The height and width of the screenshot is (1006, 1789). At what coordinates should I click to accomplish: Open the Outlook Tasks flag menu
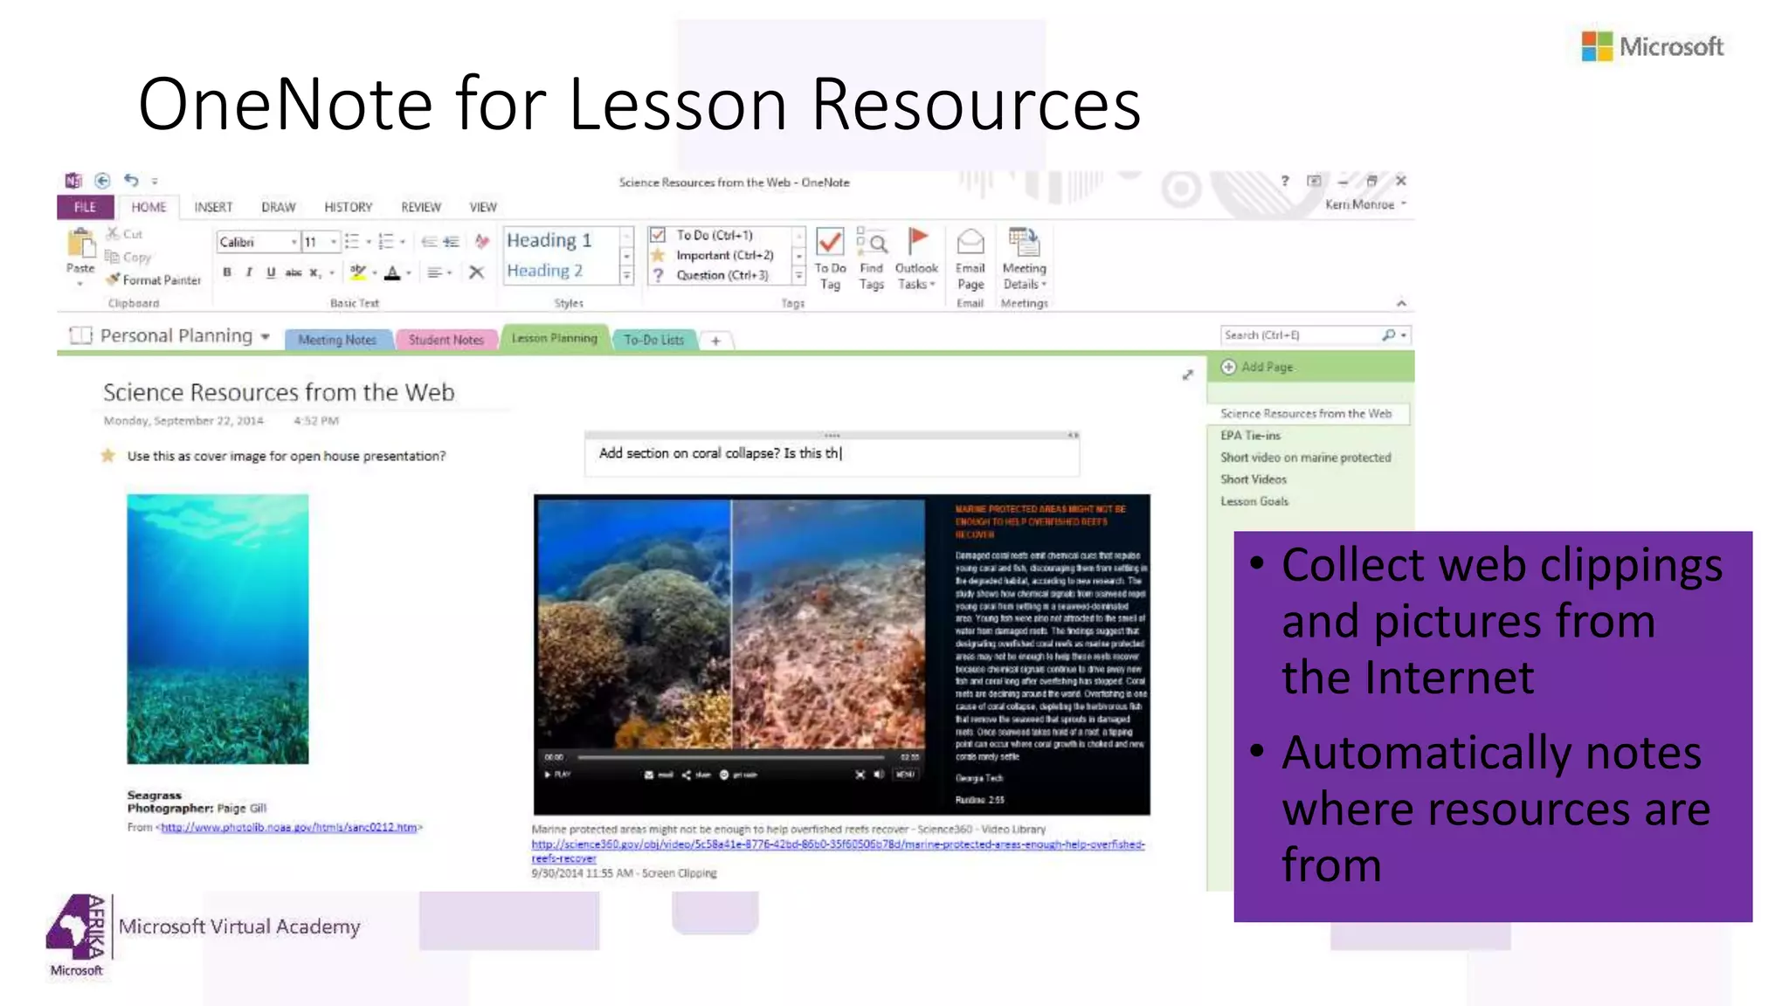click(x=916, y=259)
